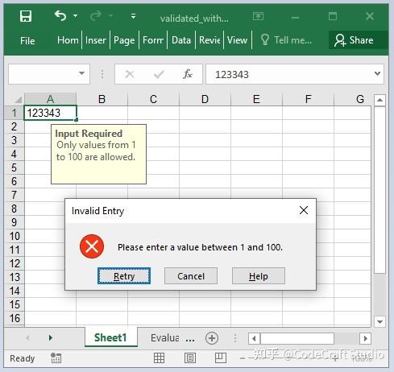Click the Retry button
The width and height of the screenshot is (394, 372).
pyautogui.click(x=124, y=276)
